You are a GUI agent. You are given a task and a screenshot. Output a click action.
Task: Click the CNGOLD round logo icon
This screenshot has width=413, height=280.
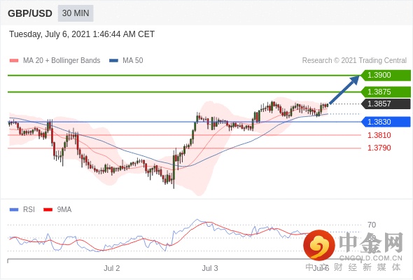[x=319, y=245]
